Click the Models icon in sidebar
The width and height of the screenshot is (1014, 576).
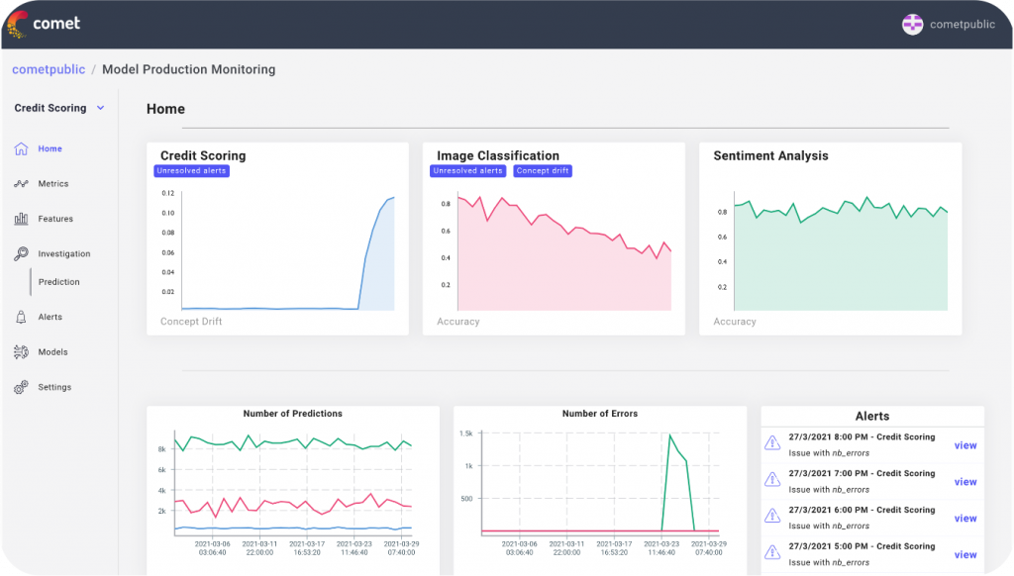[21, 352]
